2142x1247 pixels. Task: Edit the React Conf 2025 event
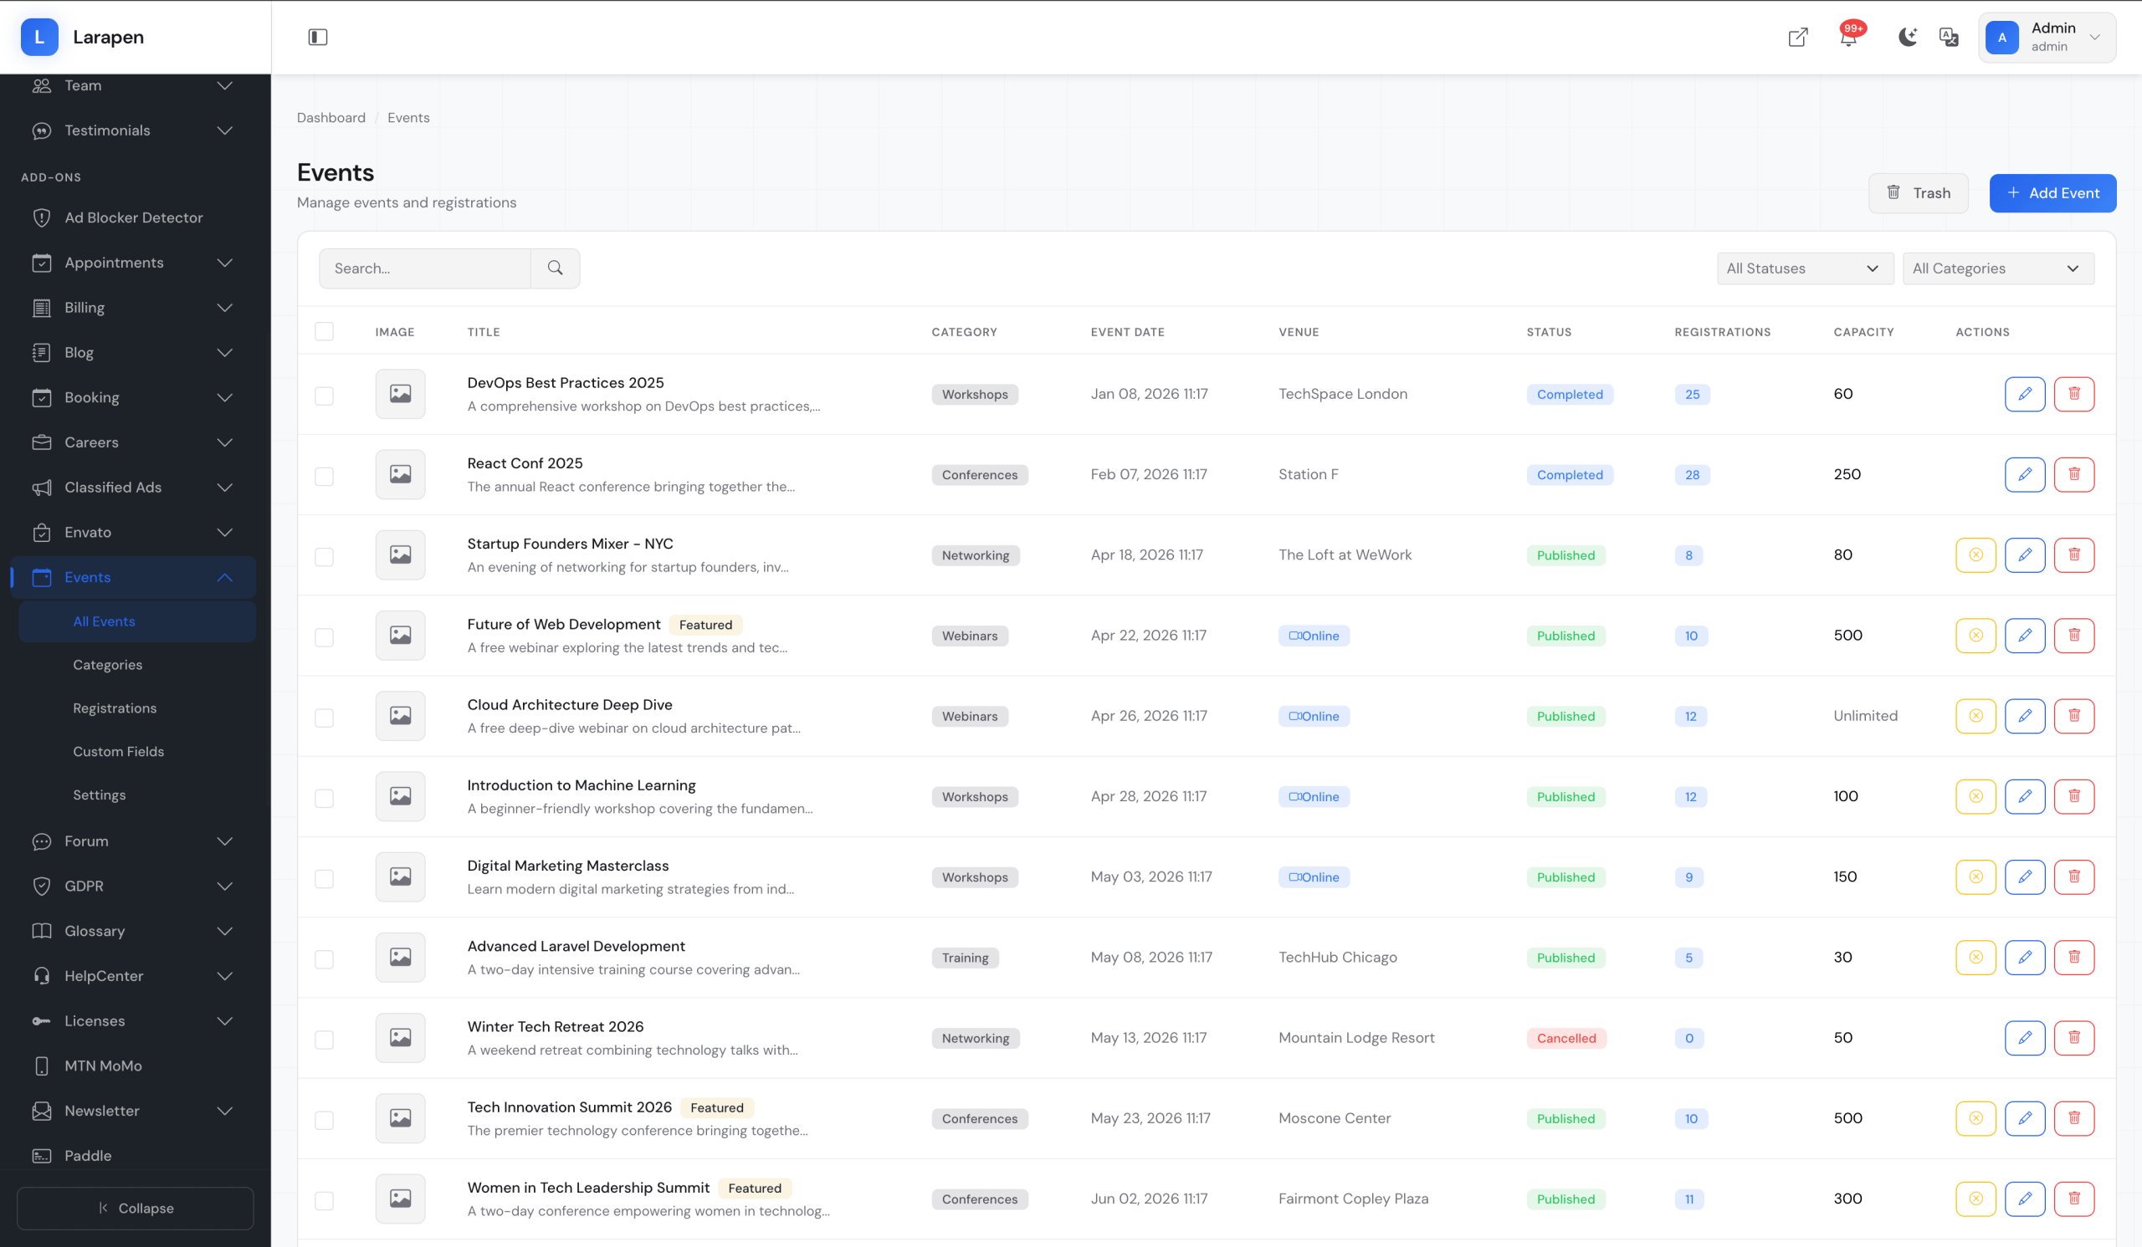click(x=2025, y=474)
